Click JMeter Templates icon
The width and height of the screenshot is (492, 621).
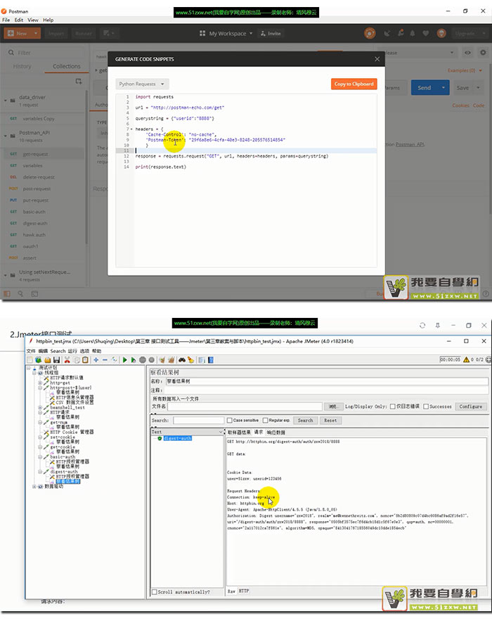point(39,359)
